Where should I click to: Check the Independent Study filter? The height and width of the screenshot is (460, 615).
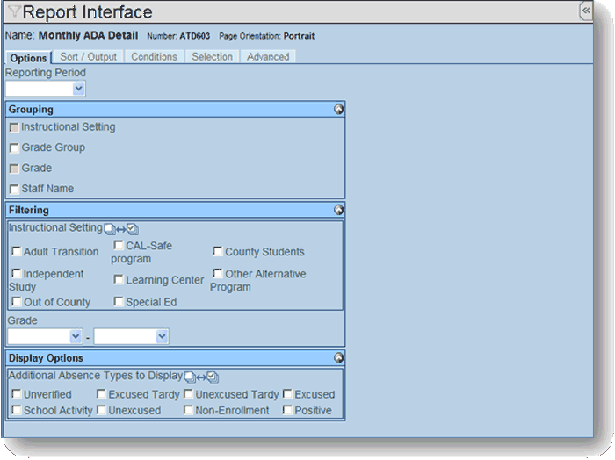(x=17, y=273)
